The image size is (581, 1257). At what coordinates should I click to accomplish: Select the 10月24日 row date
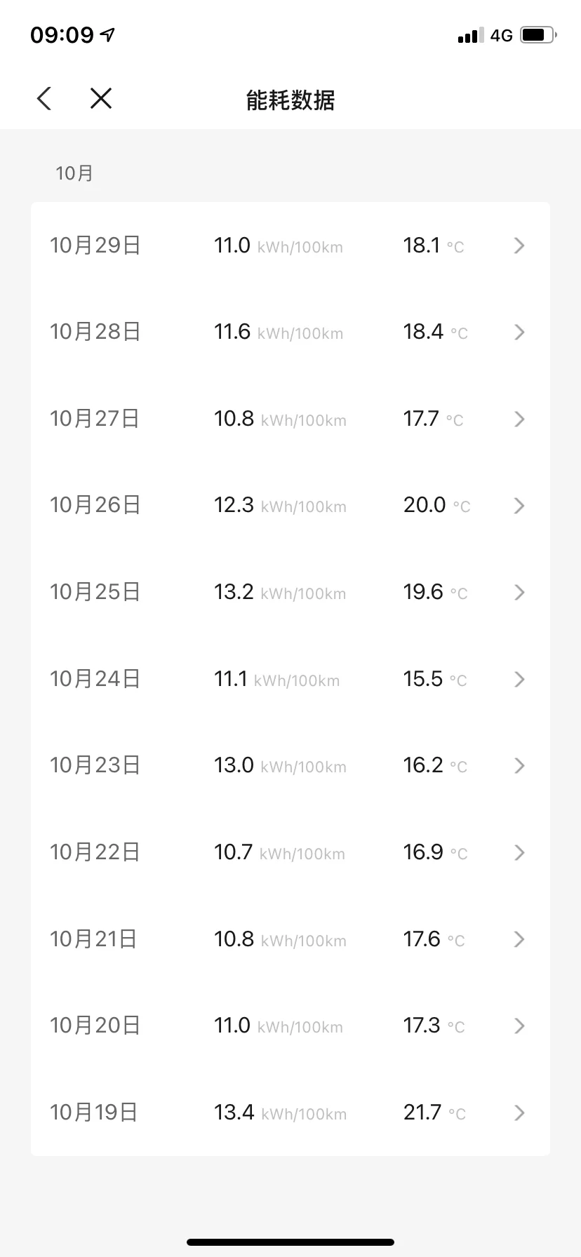click(95, 679)
